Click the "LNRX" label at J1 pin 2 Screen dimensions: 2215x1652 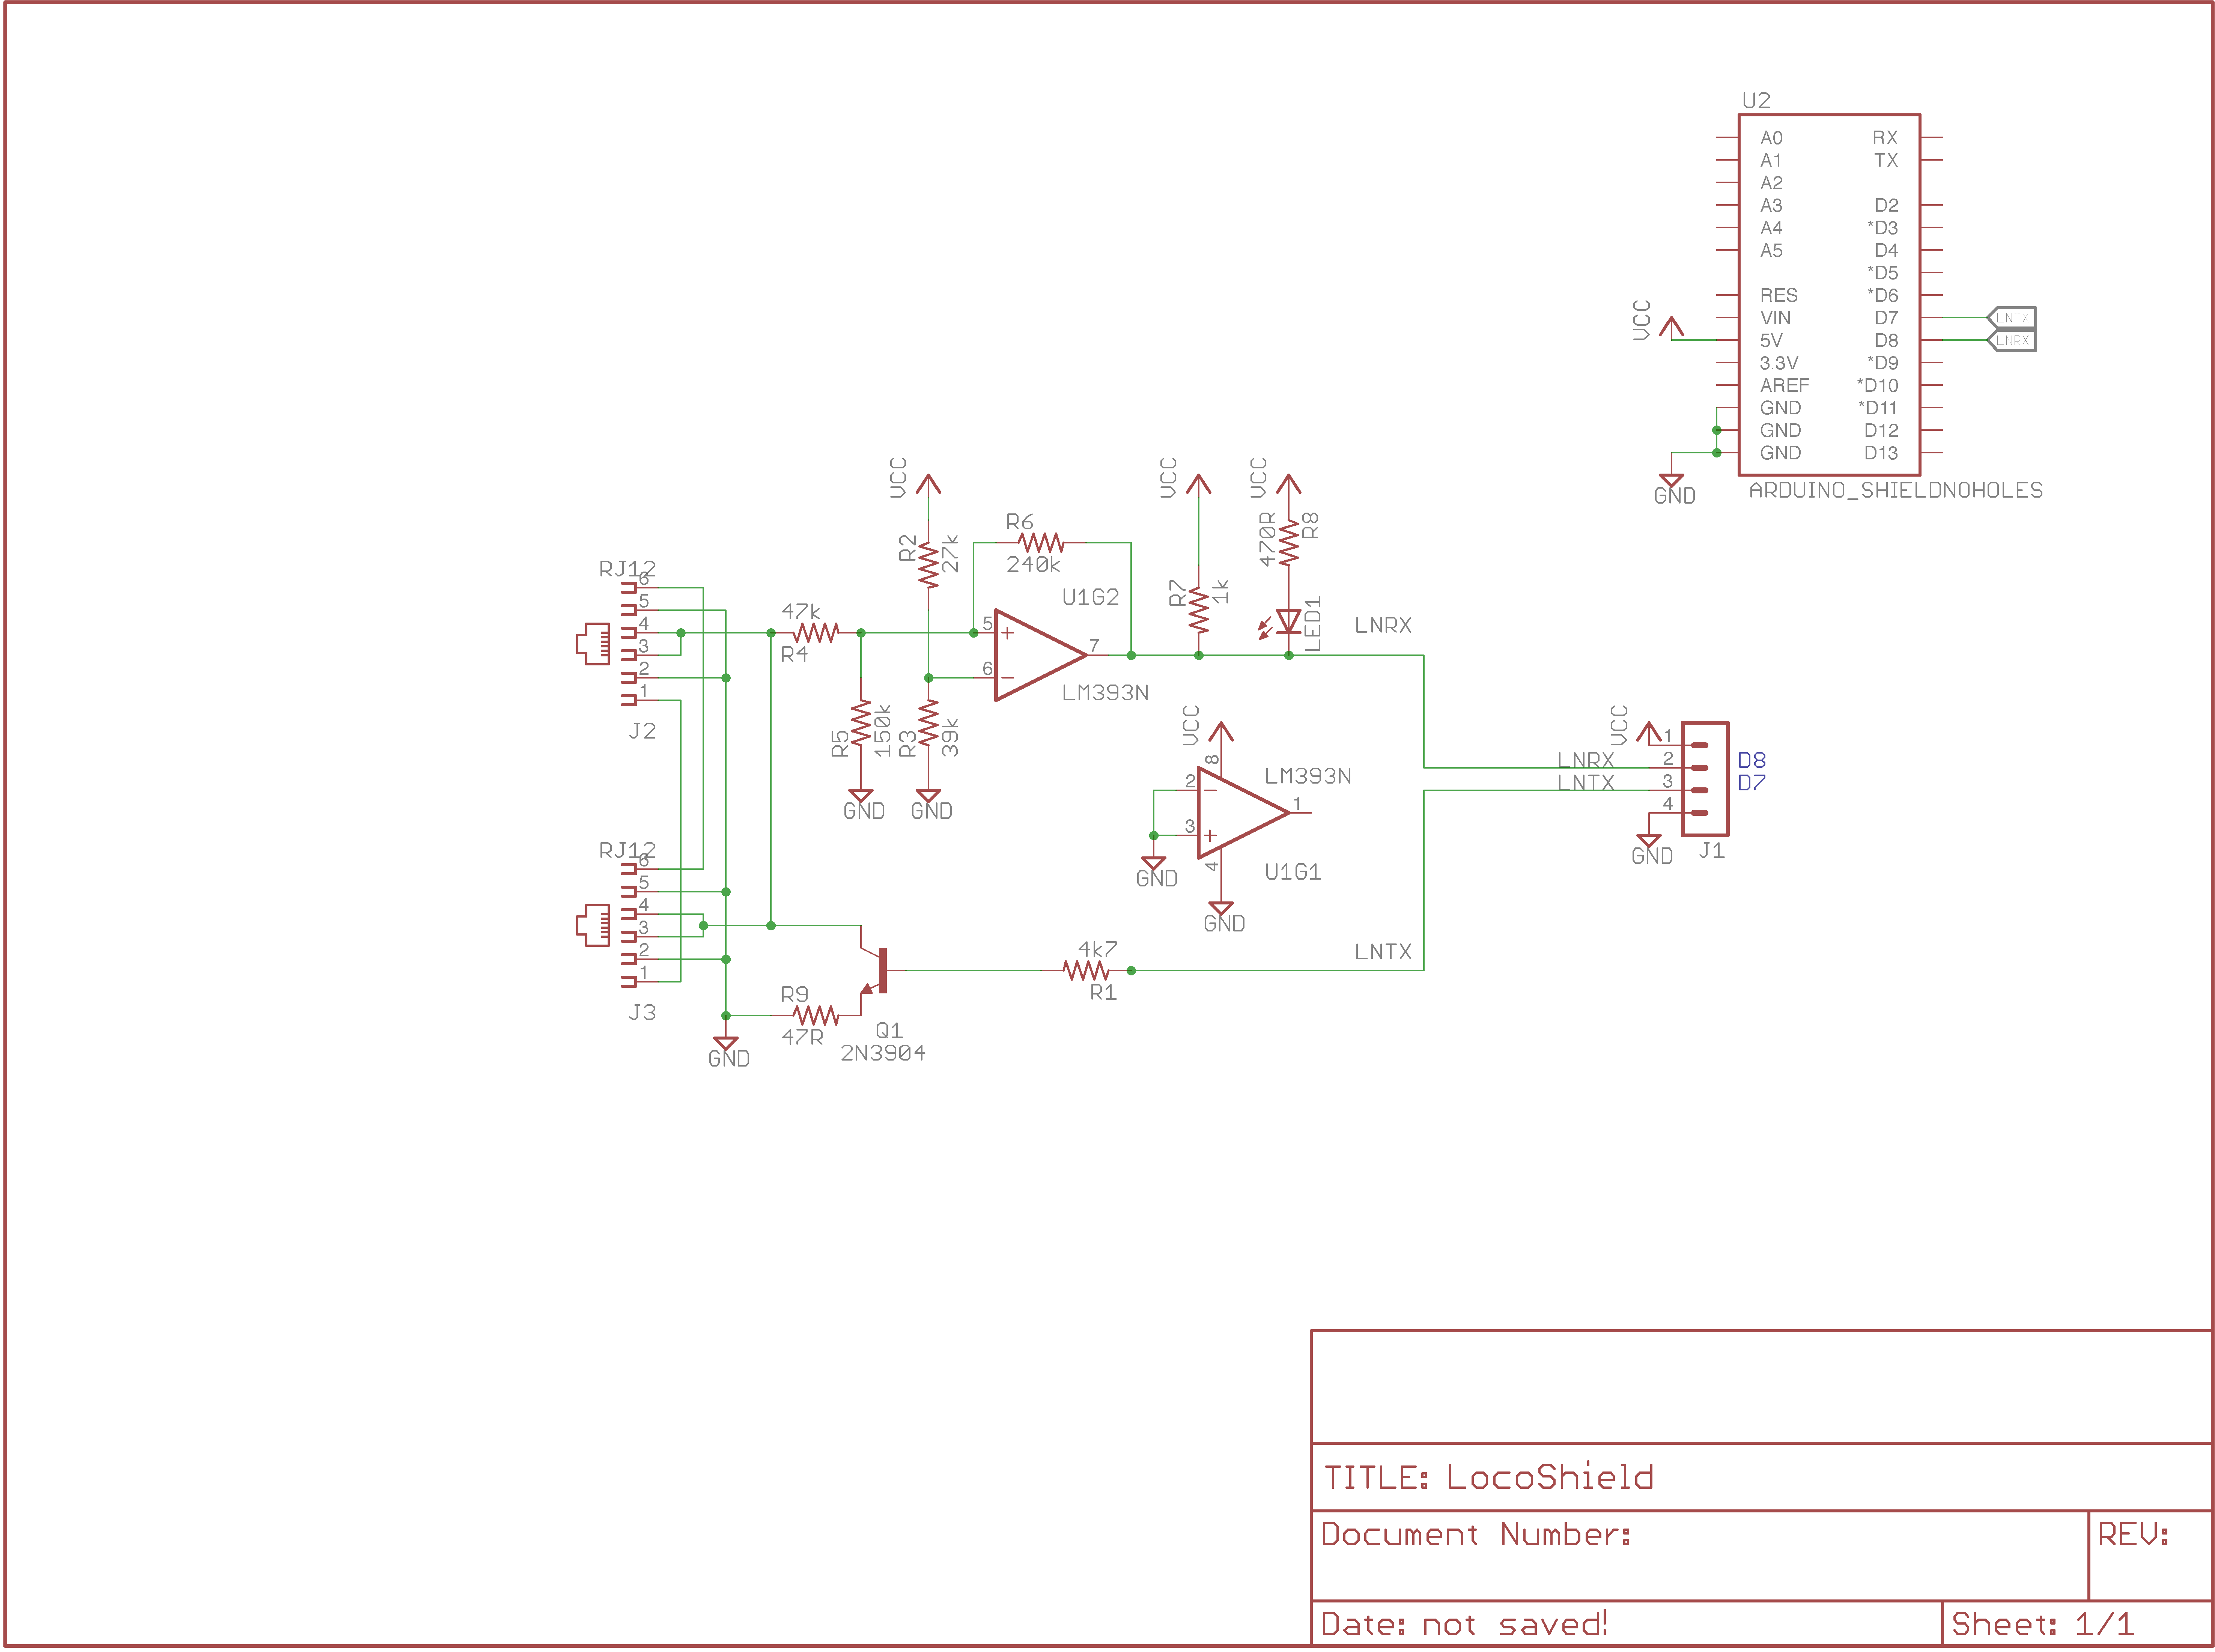pyautogui.click(x=1586, y=760)
